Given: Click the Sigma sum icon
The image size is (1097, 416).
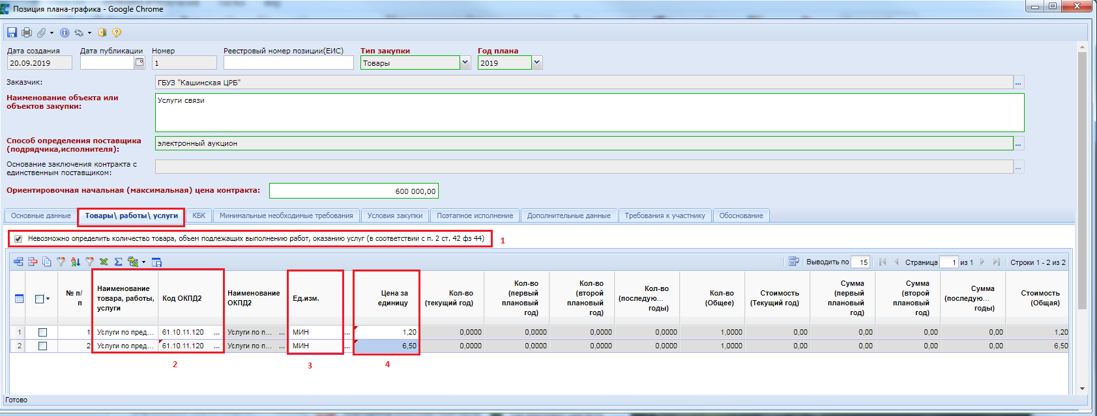Looking at the screenshot, I should [118, 262].
